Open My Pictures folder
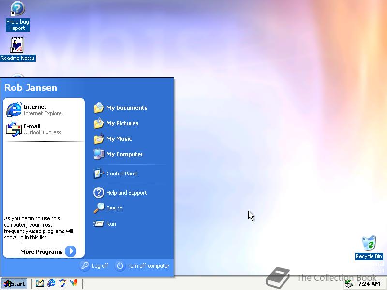This screenshot has height=290, width=387. tap(116, 123)
